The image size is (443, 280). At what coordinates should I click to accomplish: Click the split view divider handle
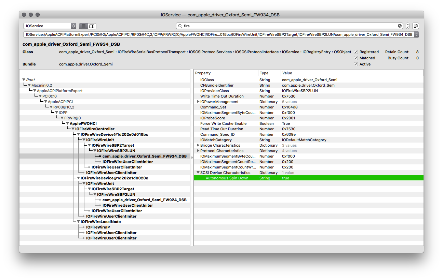coord(192,158)
